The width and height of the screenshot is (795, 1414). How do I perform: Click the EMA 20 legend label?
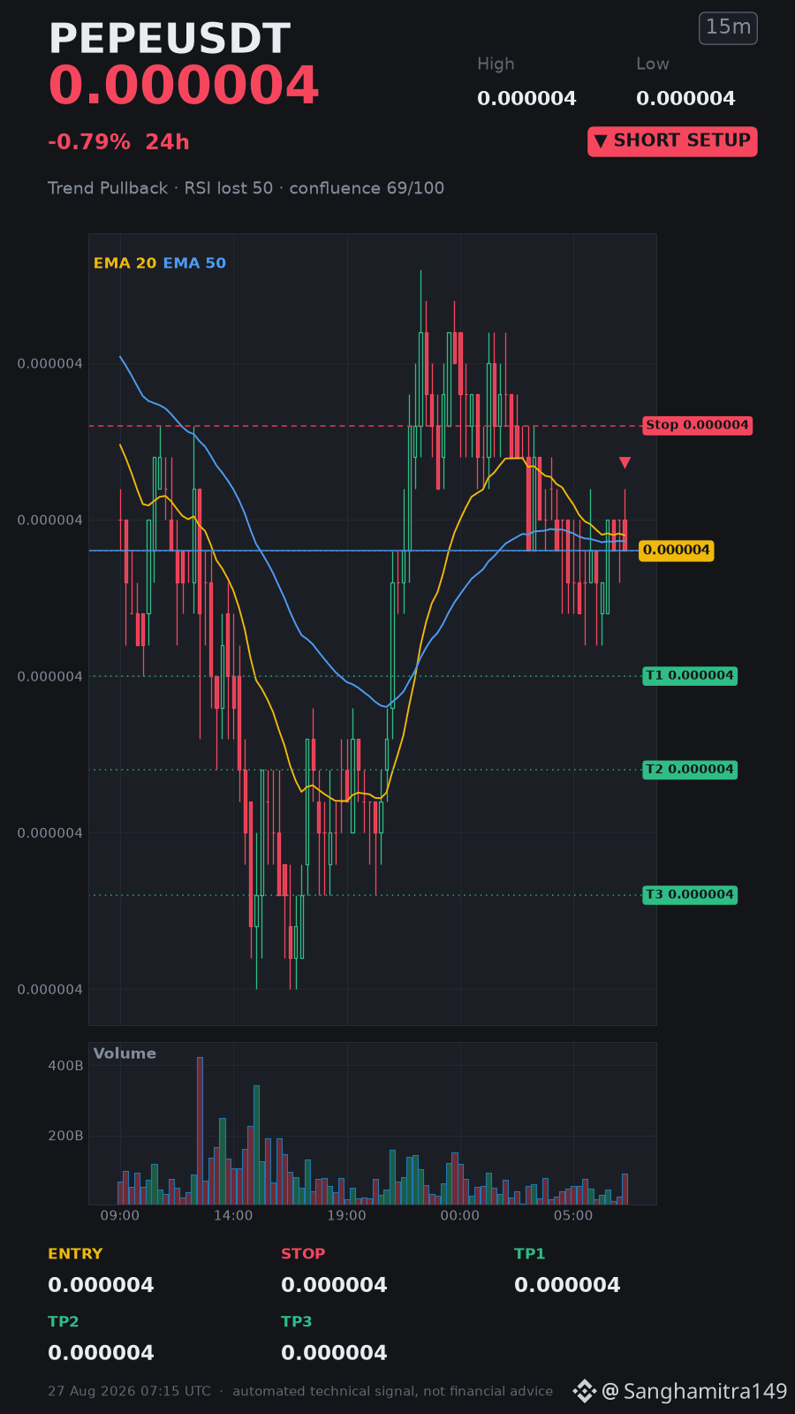pos(125,263)
